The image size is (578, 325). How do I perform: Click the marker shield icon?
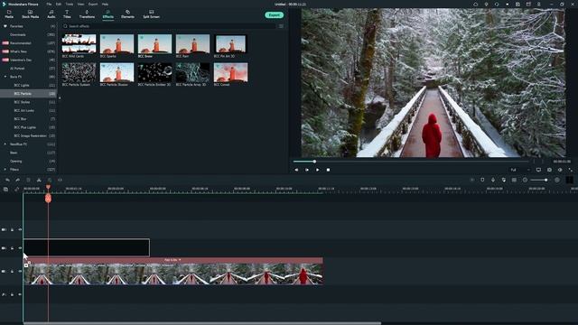point(482,180)
